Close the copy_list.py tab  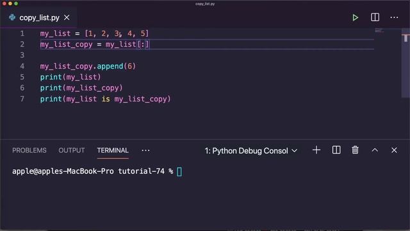tap(67, 17)
